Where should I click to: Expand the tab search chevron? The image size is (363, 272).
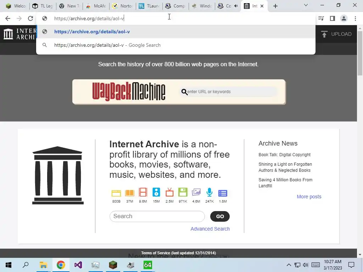click(306, 5)
